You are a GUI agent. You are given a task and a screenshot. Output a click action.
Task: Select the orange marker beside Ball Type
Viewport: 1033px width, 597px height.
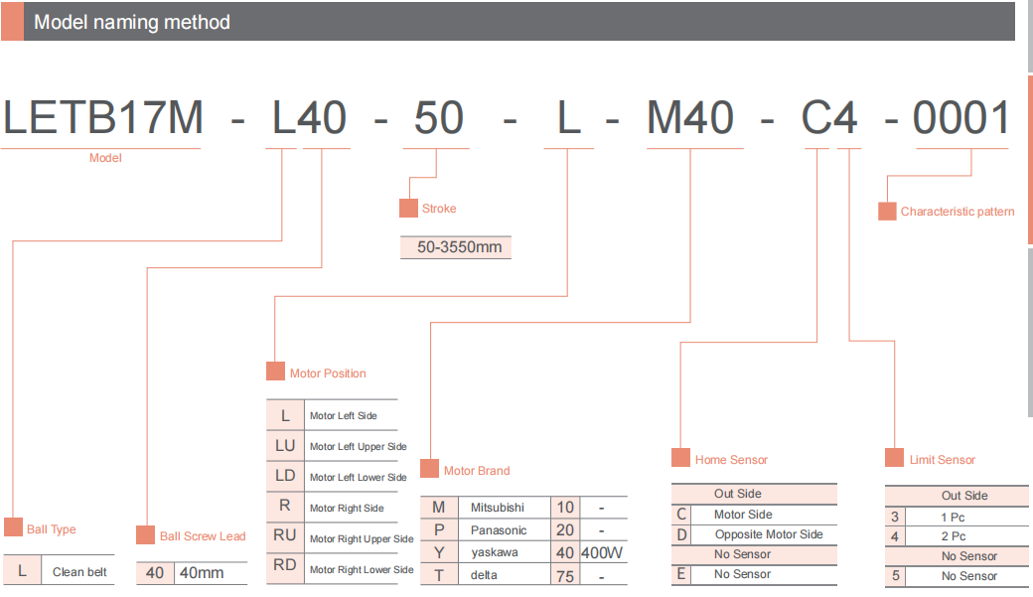tap(13, 528)
